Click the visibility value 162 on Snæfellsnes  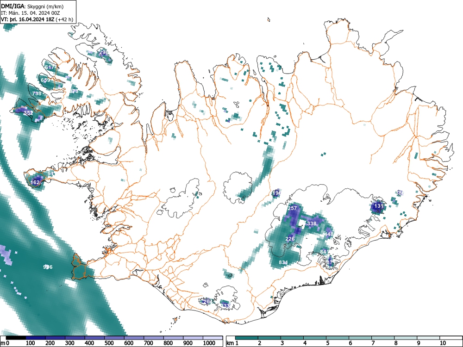click(35, 183)
